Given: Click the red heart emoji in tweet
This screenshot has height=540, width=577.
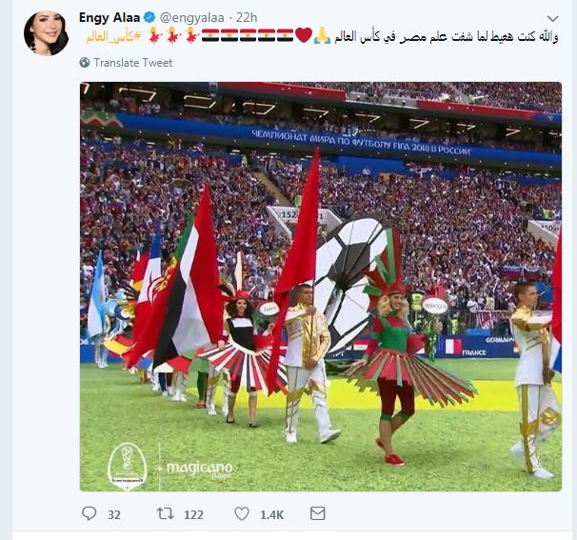Looking at the screenshot, I should (304, 35).
